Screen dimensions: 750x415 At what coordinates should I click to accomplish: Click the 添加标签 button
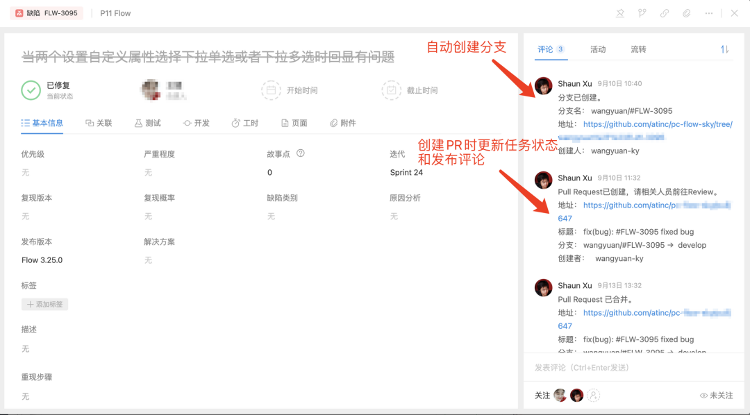click(44, 303)
